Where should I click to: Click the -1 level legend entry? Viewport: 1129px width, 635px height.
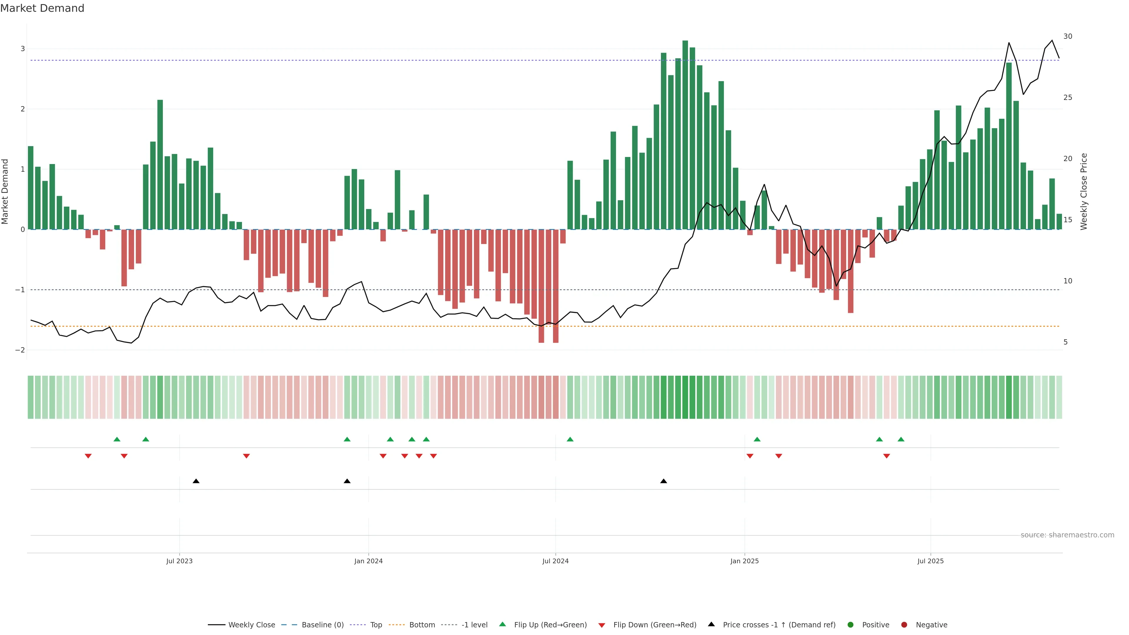click(474, 625)
